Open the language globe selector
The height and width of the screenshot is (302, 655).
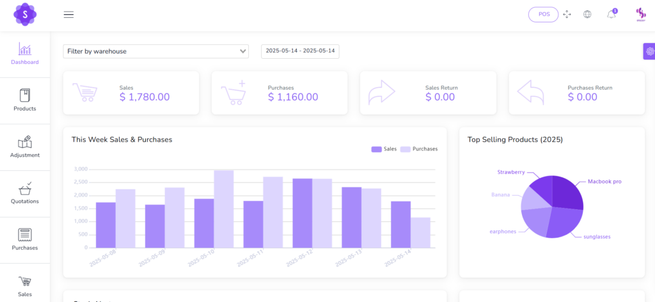[x=587, y=14]
